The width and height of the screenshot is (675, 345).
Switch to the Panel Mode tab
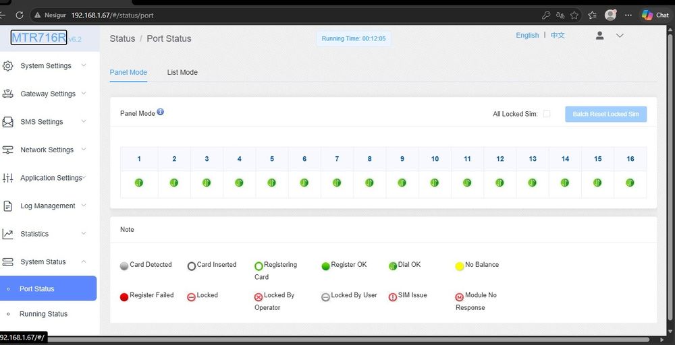128,72
